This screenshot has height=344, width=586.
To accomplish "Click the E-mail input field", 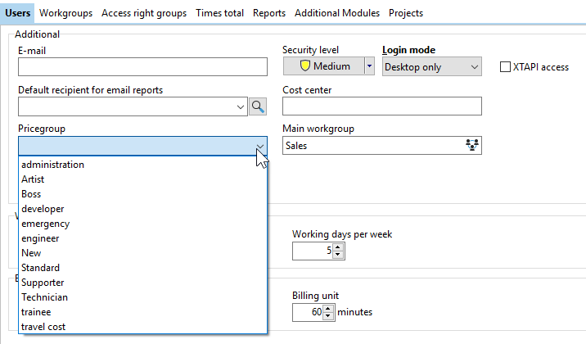I will click(143, 66).
